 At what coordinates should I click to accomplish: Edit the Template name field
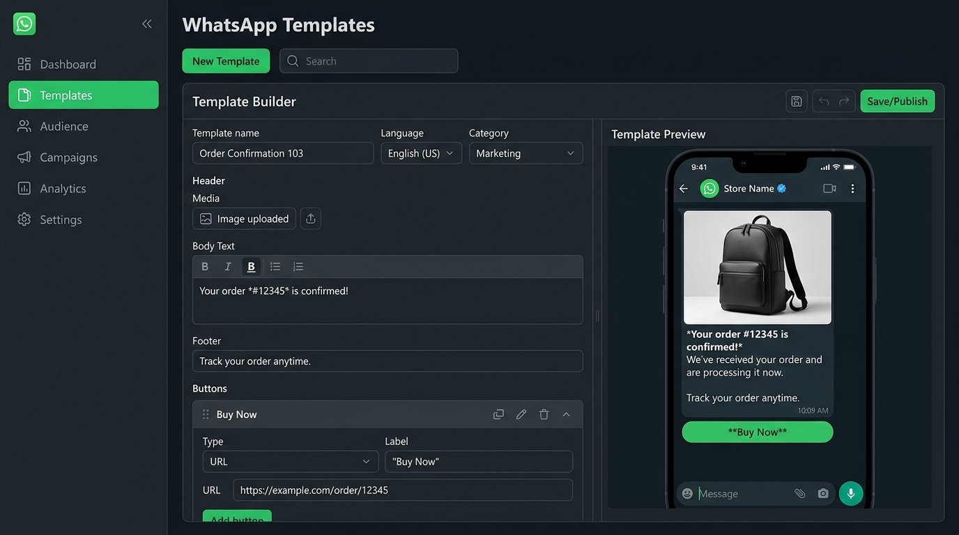point(283,153)
